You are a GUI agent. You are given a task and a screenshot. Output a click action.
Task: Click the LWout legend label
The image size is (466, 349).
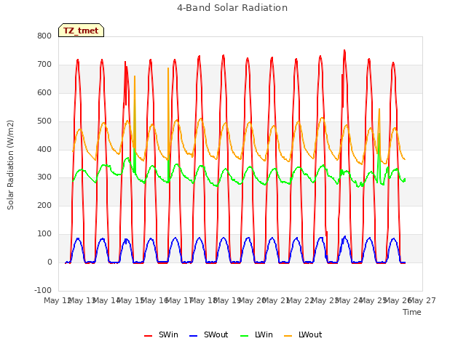(310, 334)
